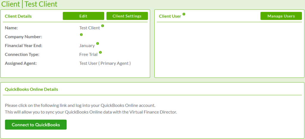
Task: Select the Client User panel heading
Action: (x=170, y=16)
